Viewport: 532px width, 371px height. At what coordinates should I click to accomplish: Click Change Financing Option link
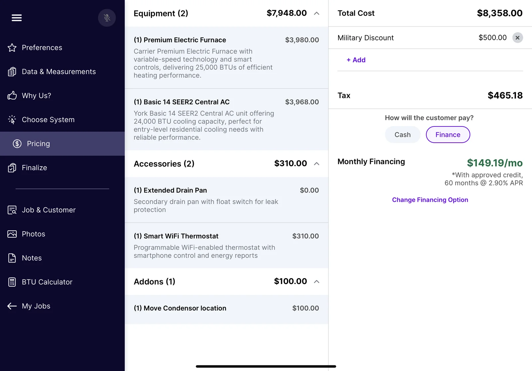pos(430,200)
